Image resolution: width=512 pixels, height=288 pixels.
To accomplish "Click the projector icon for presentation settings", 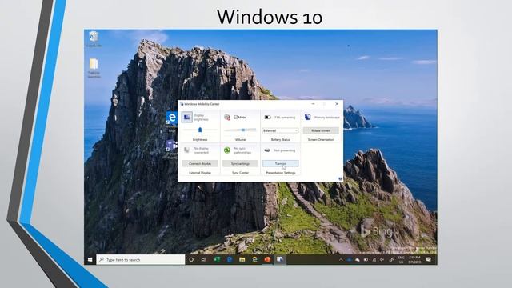I will (267, 150).
